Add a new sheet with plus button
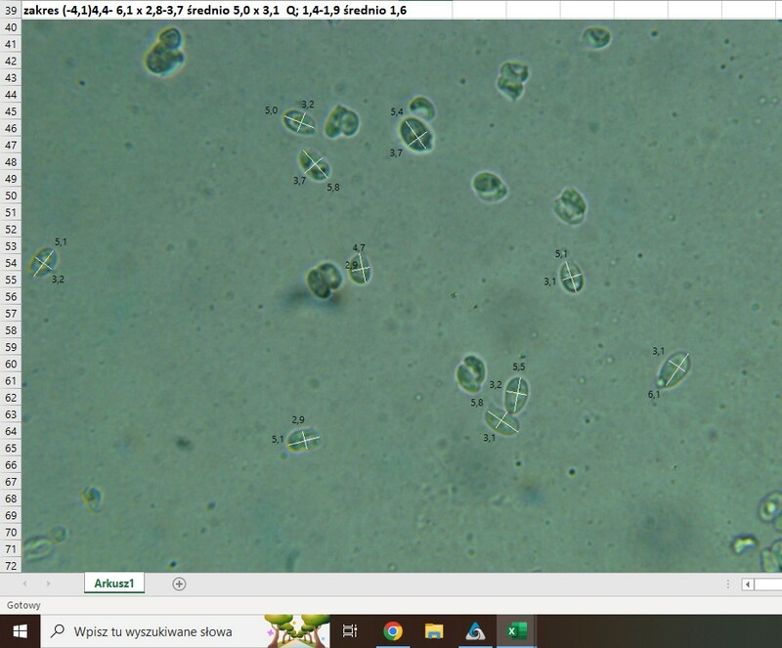782x648 pixels. click(x=179, y=583)
